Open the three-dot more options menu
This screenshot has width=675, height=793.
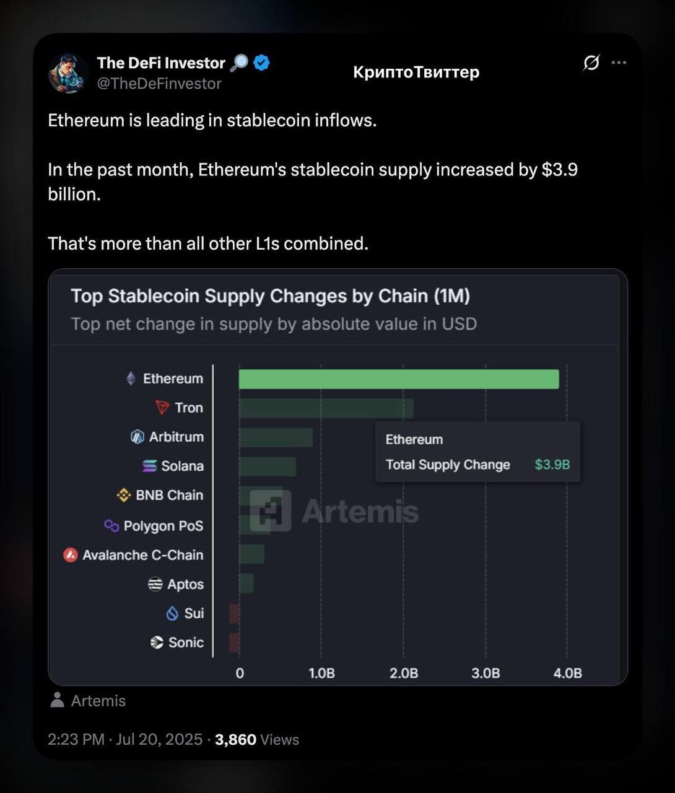[x=619, y=63]
